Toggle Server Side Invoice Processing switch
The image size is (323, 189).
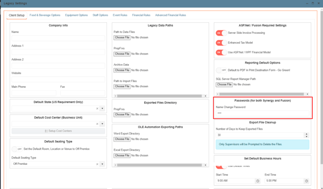221,33
